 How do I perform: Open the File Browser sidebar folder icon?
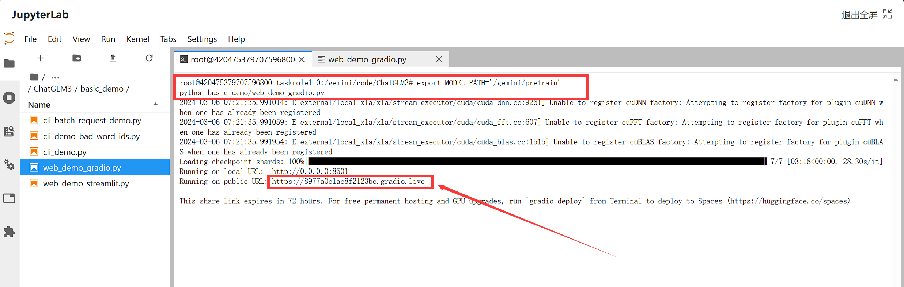pyautogui.click(x=9, y=63)
